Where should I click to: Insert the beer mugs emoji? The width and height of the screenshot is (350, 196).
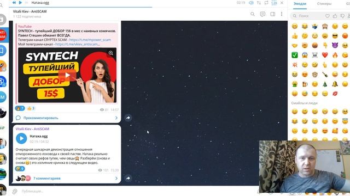tap(305, 84)
